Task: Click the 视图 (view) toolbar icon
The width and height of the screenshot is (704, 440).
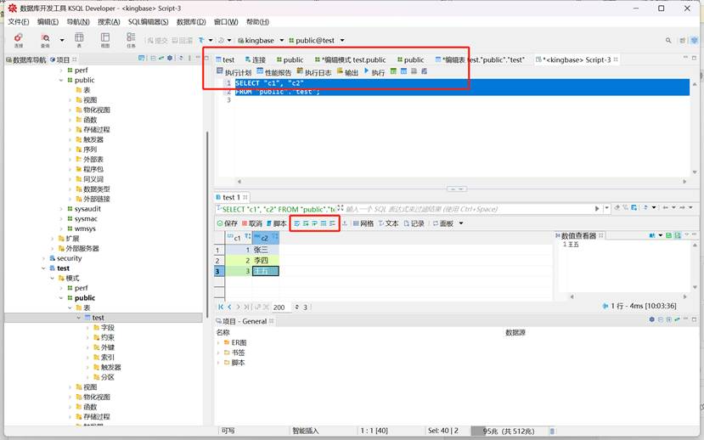Action: pos(105,39)
